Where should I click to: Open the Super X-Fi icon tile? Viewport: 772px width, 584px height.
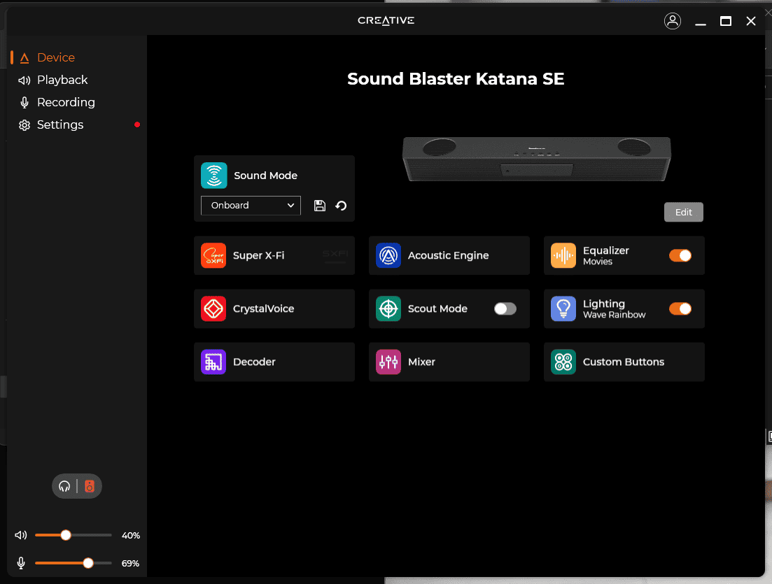click(213, 255)
